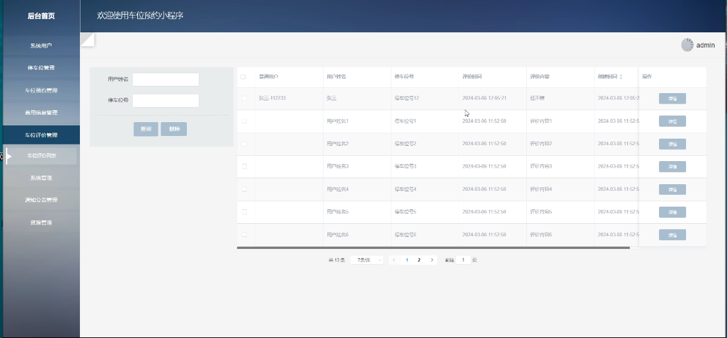The width and height of the screenshot is (727, 338).
Task: Open 后台首页 in the sidebar
Action: point(41,17)
